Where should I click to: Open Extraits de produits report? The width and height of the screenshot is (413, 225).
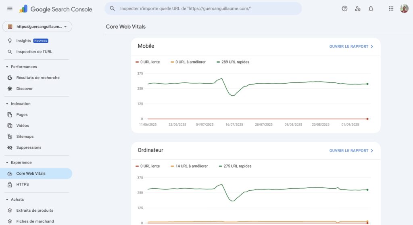click(x=36, y=210)
